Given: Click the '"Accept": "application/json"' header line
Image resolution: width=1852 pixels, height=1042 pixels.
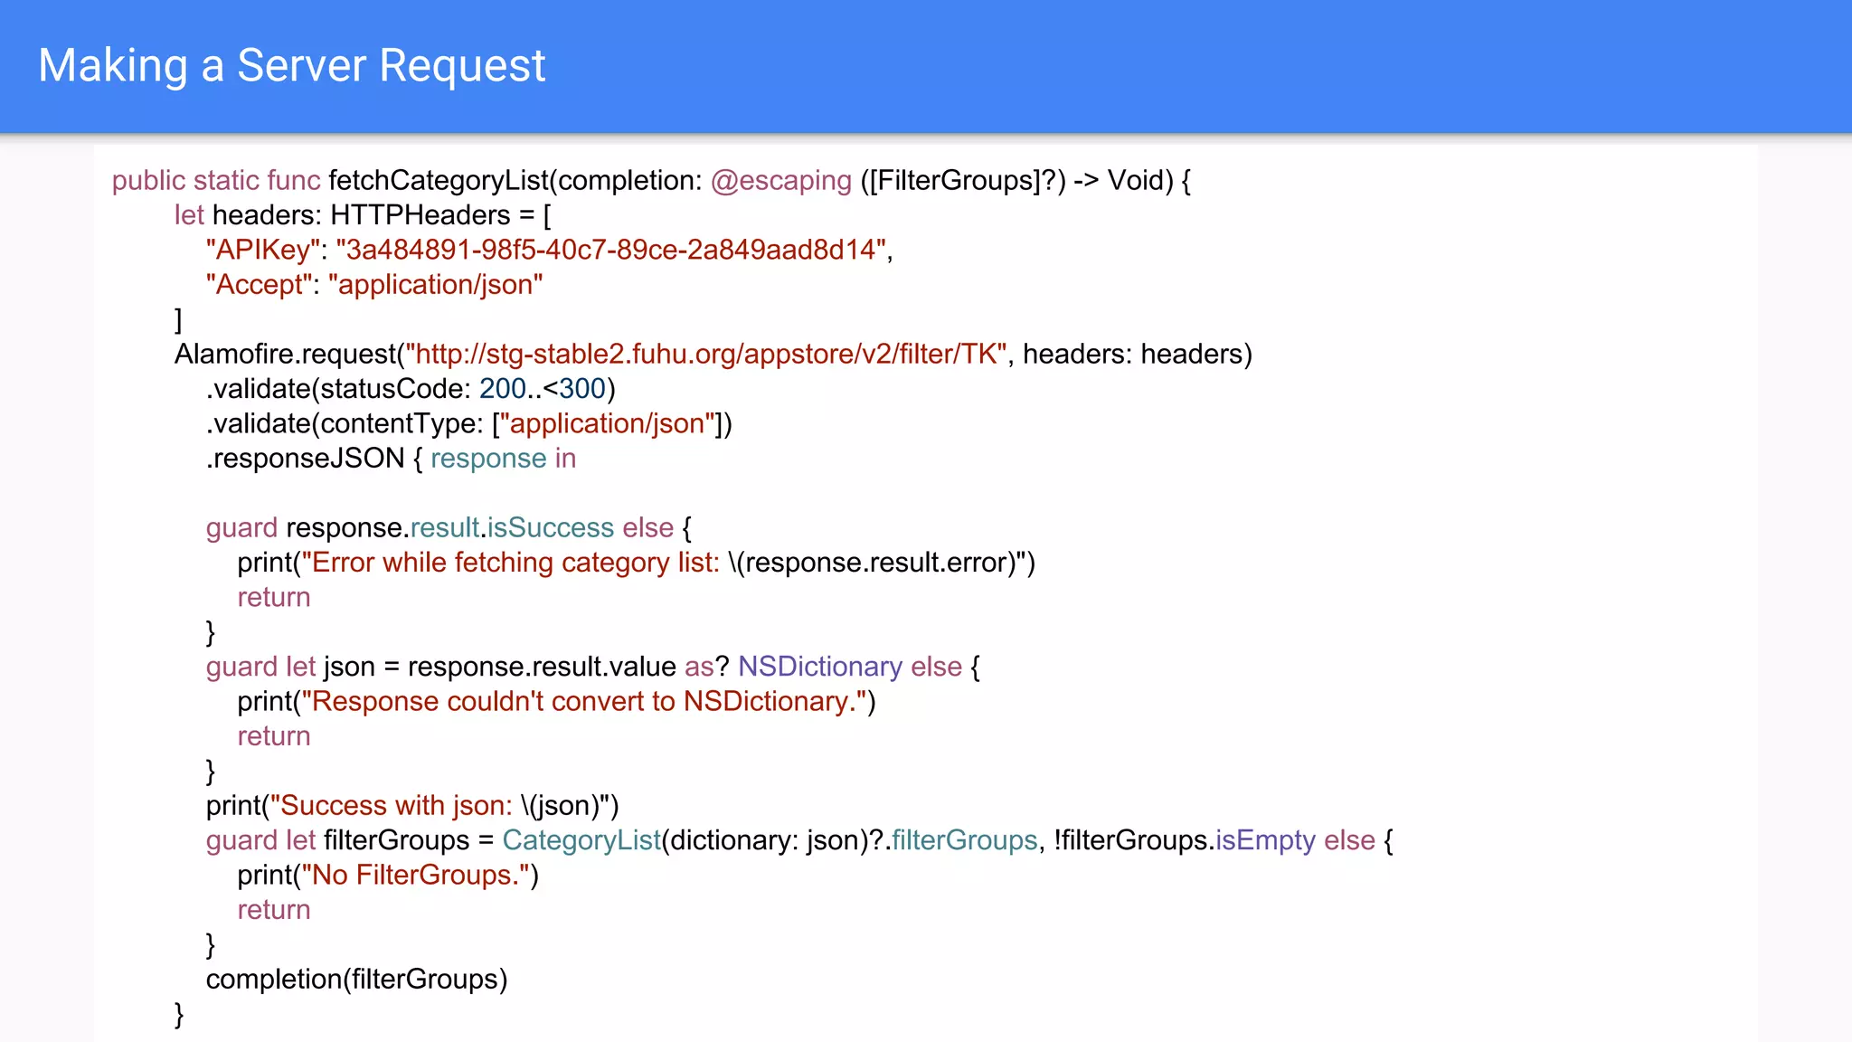Looking at the screenshot, I should click(374, 285).
